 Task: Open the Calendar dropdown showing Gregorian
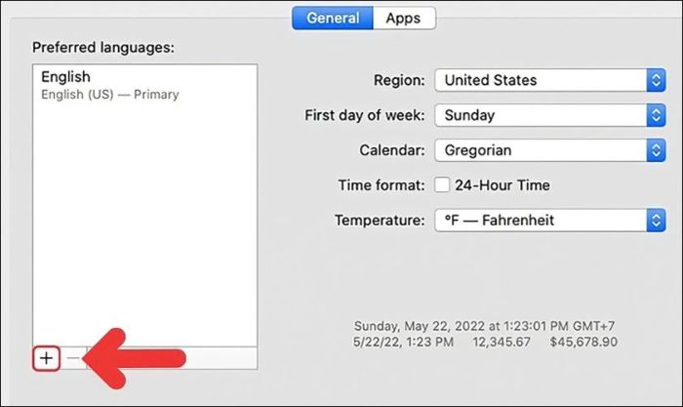coord(550,150)
